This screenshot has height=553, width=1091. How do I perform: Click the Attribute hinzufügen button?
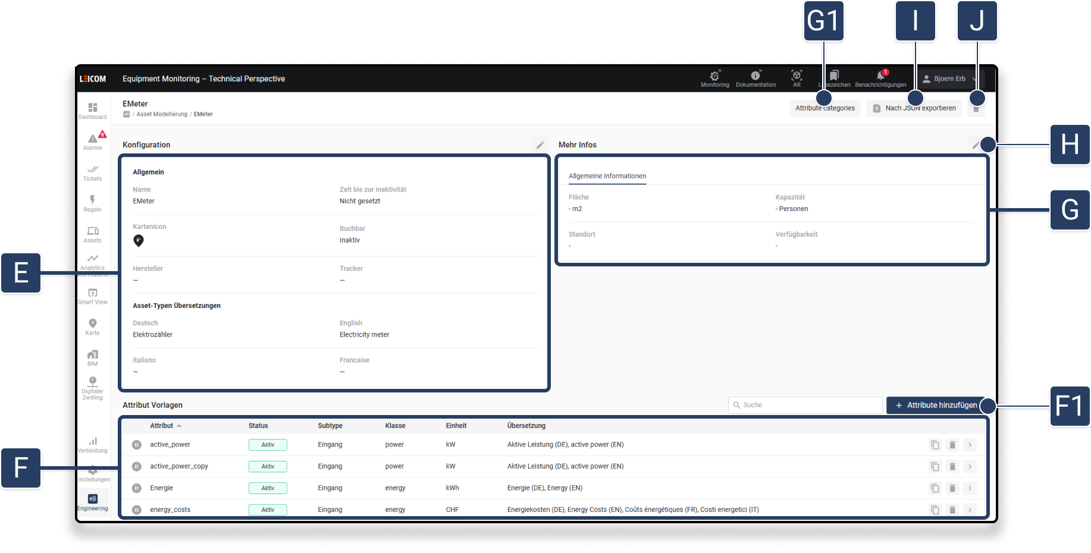[x=935, y=405]
